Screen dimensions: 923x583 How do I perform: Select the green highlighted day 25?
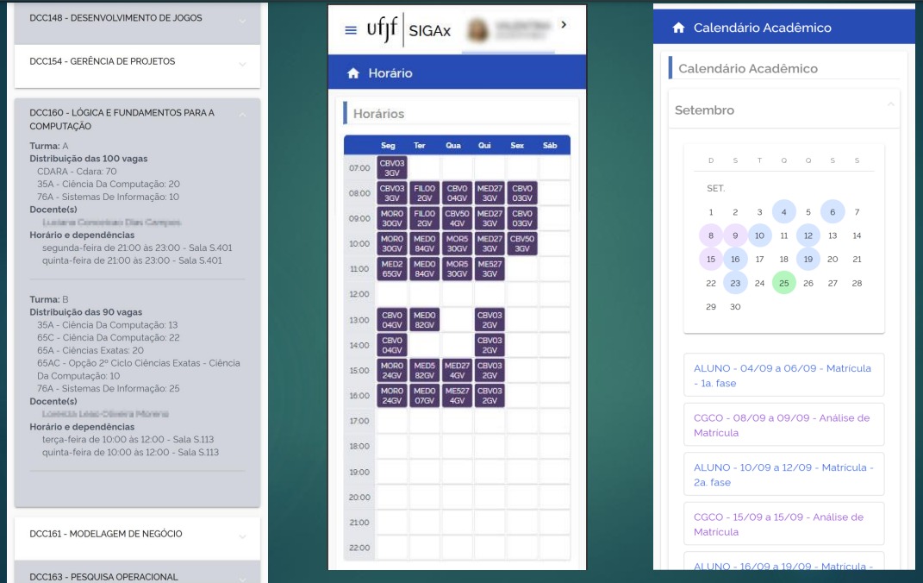[783, 283]
